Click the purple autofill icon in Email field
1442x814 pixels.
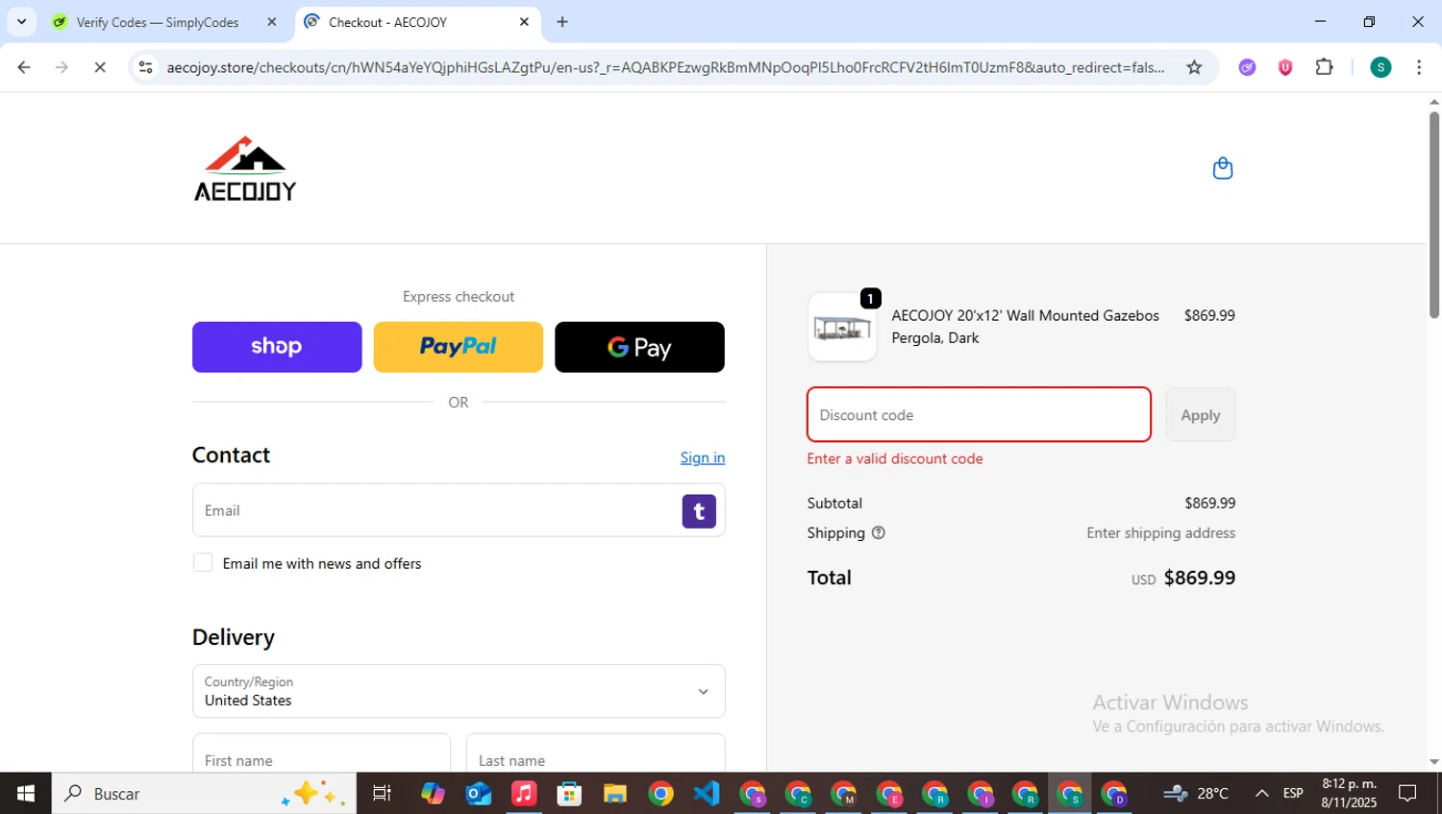(699, 511)
